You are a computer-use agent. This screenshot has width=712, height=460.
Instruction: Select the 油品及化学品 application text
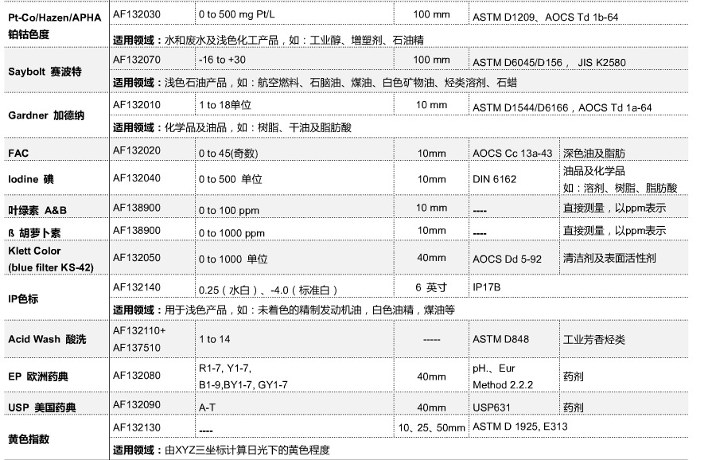pos(594,171)
